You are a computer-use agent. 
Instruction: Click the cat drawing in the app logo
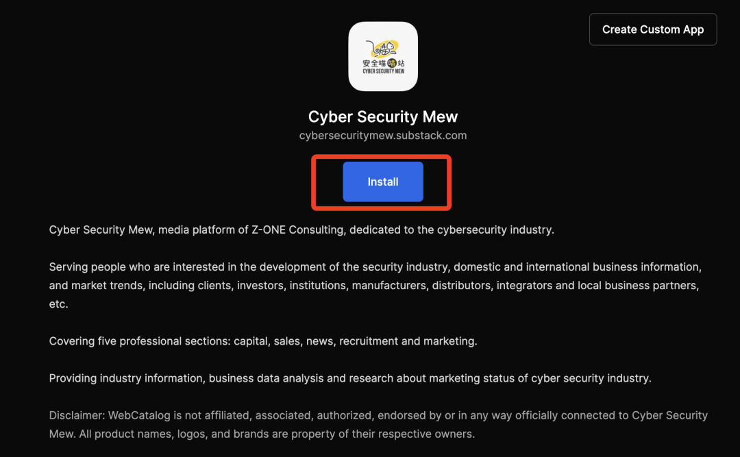click(382, 48)
